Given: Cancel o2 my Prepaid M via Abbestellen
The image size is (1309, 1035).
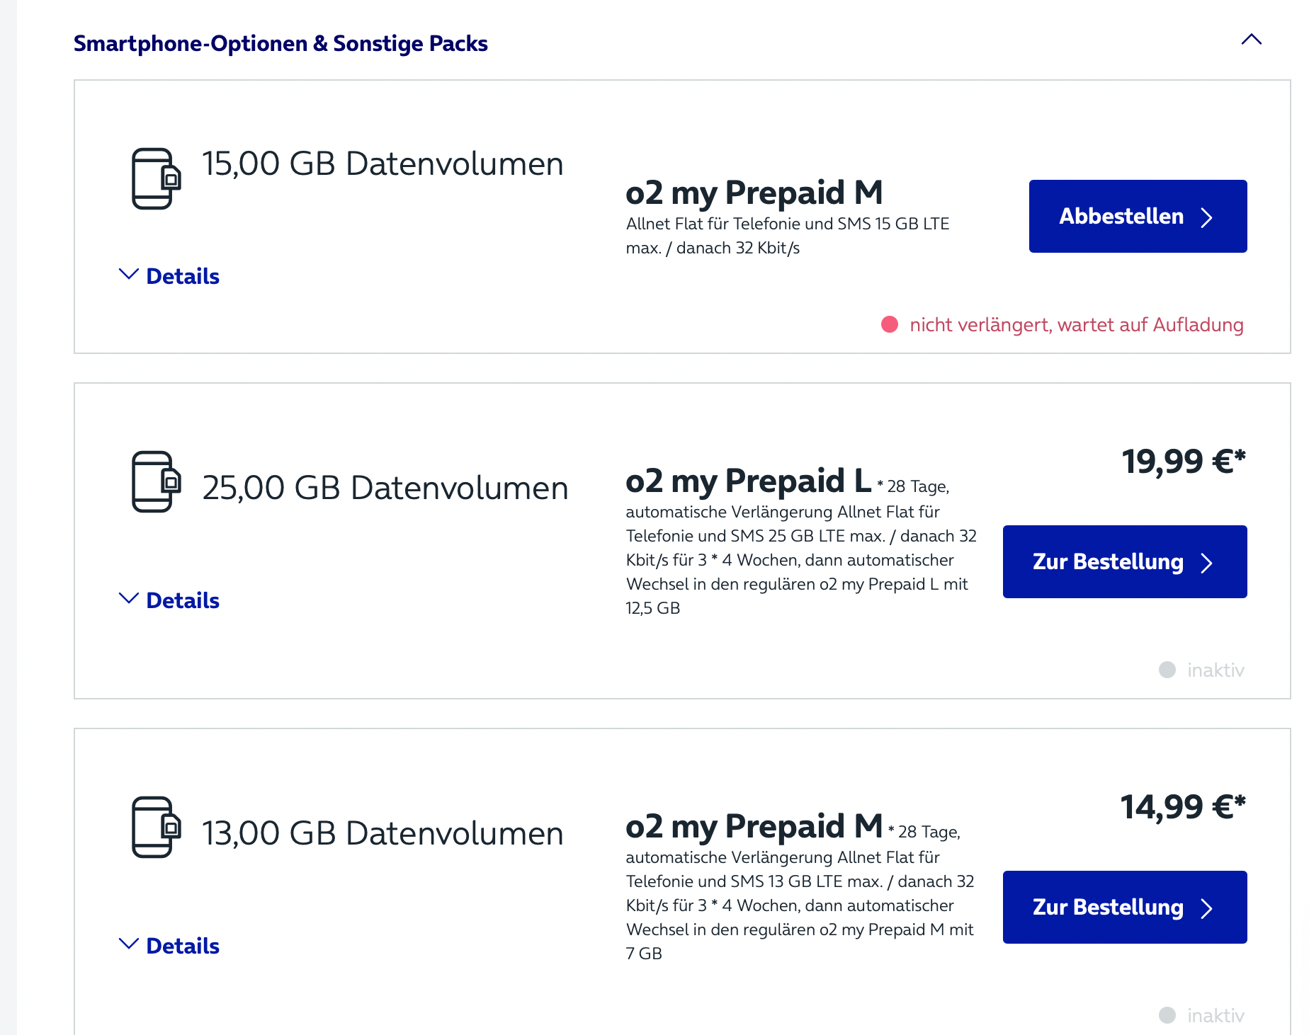Looking at the screenshot, I should tap(1138, 216).
